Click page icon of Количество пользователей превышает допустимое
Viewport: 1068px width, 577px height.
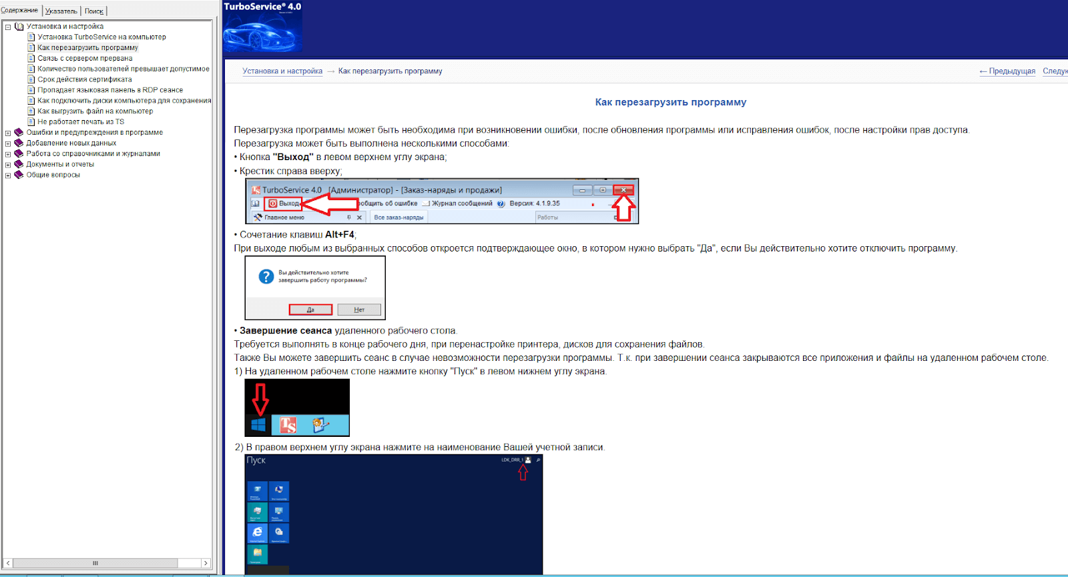(x=31, y=69)
